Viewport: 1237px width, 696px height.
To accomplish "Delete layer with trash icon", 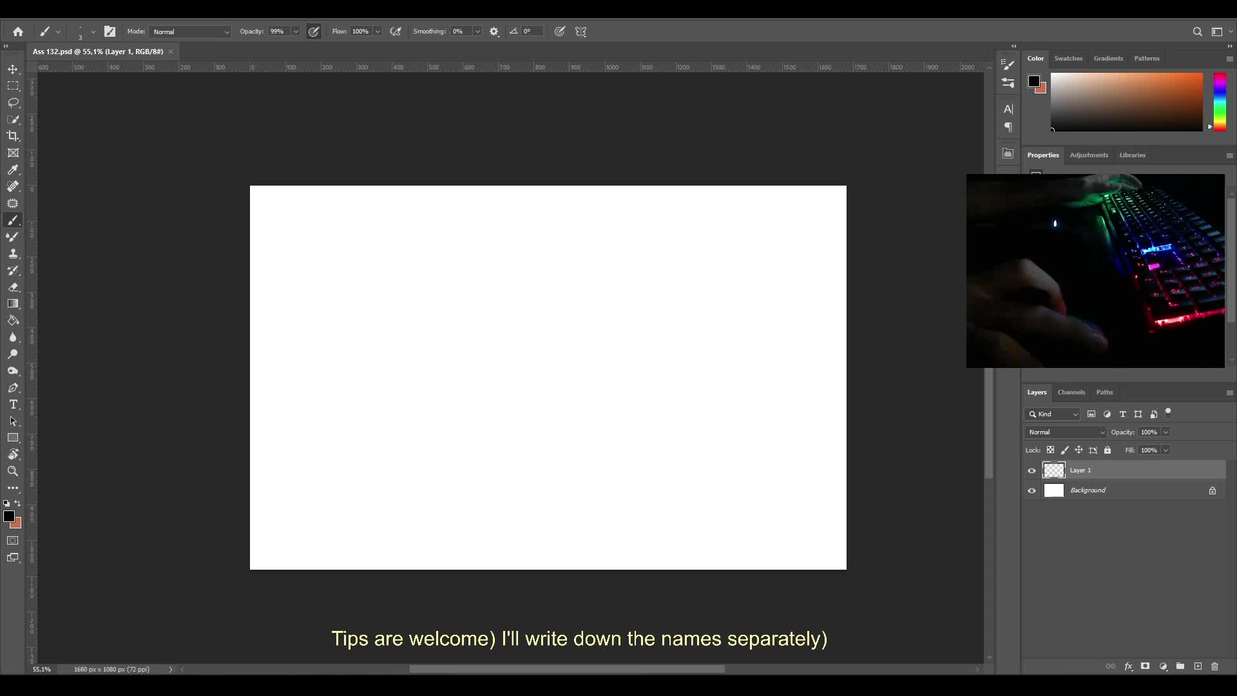I will (x=1214, y=666).
